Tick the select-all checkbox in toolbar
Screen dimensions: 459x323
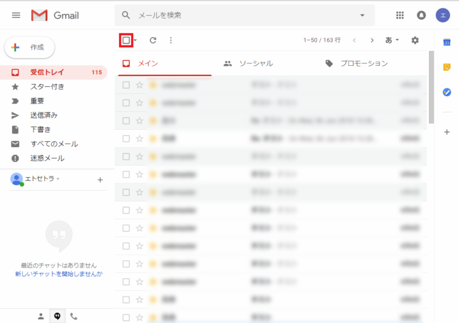point(126,40)
